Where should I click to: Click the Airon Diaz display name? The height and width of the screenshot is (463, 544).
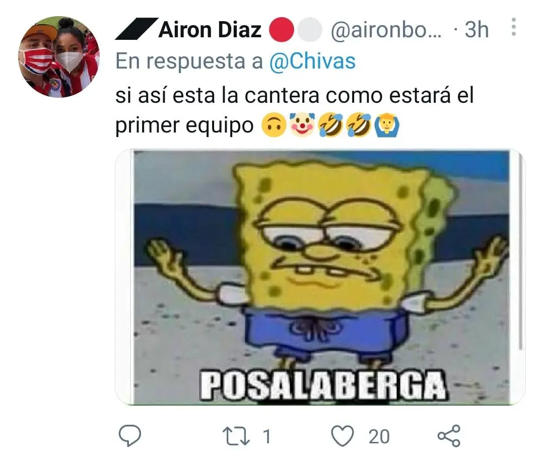click(x=210, y=30)
